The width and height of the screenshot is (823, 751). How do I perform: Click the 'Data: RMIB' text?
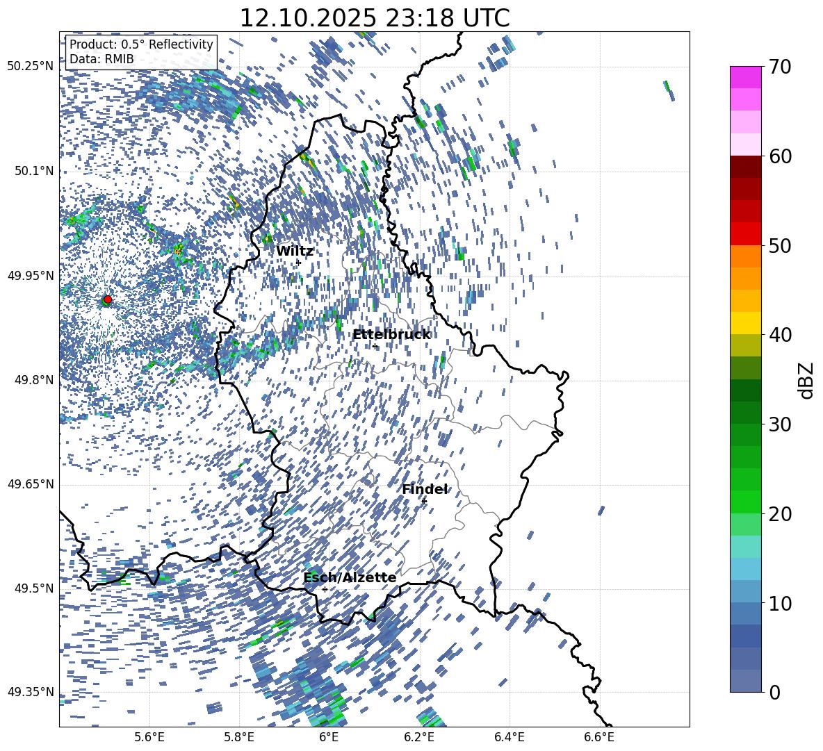click(101, 59)
